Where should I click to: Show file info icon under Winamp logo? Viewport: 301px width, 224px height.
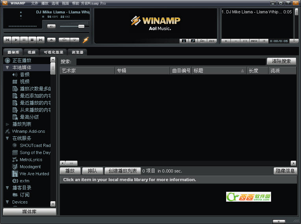coord(184,41)
